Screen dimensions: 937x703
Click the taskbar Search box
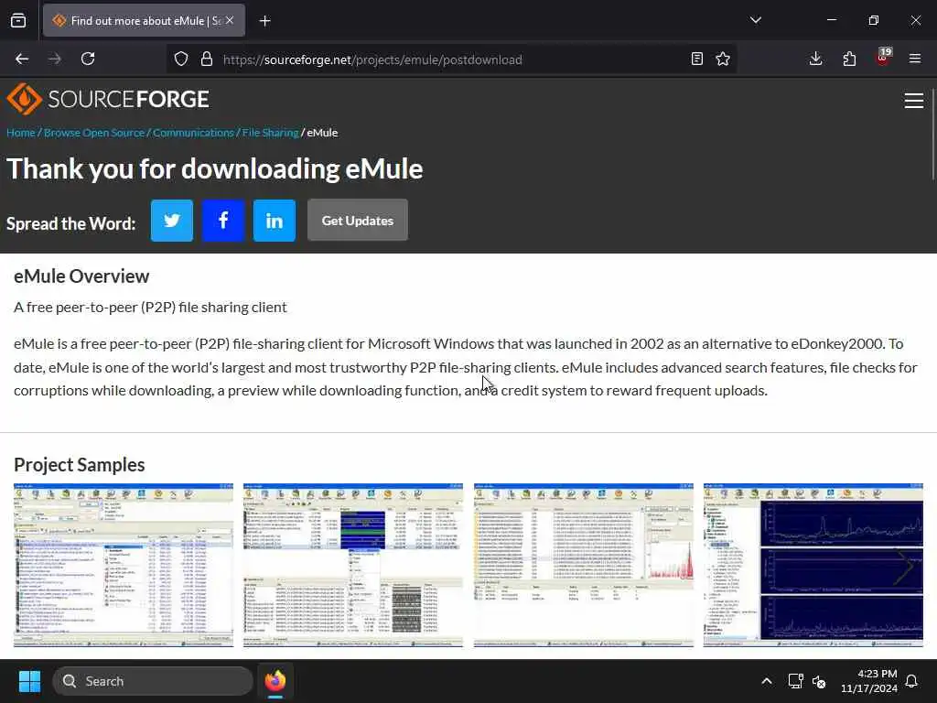pos(153,681)
